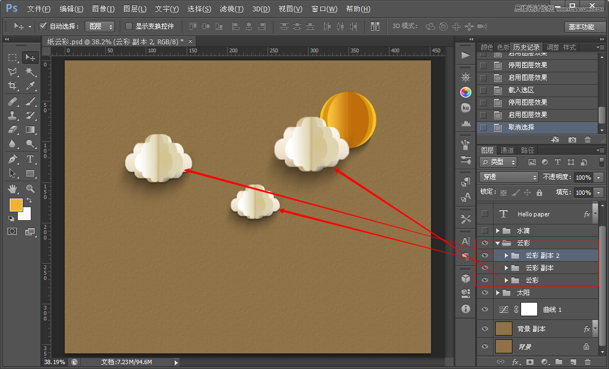
Task: Show the 水滴 group
Action: tap(485, 230)
